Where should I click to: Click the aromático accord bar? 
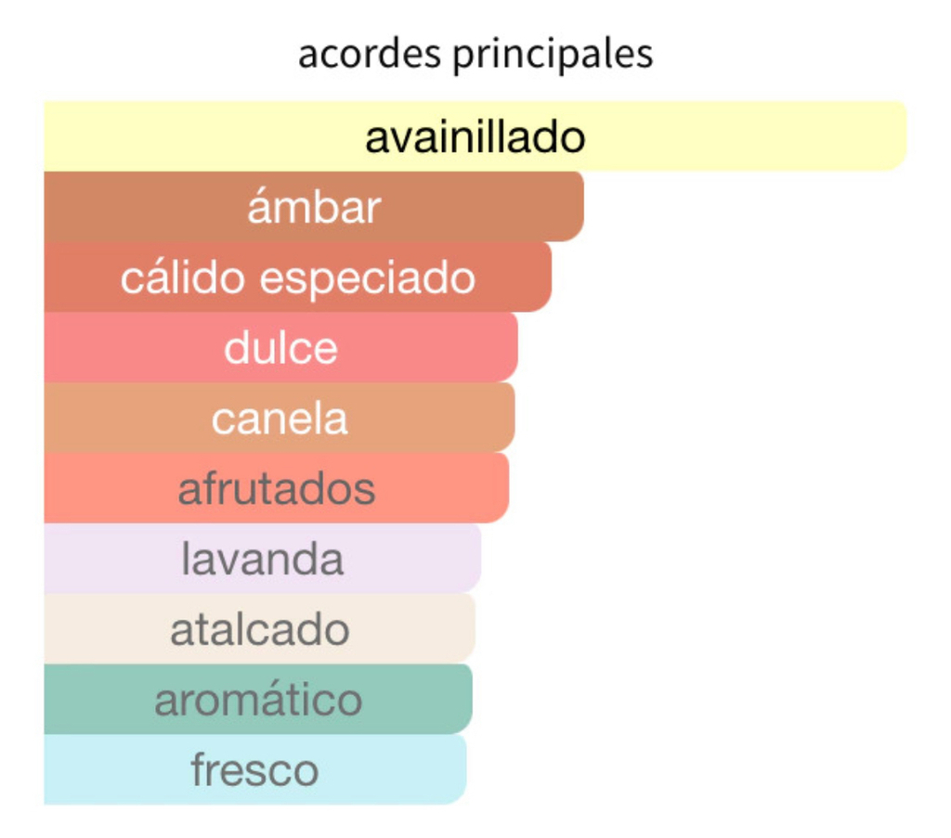pyautogui.click(x=258, y=699)
